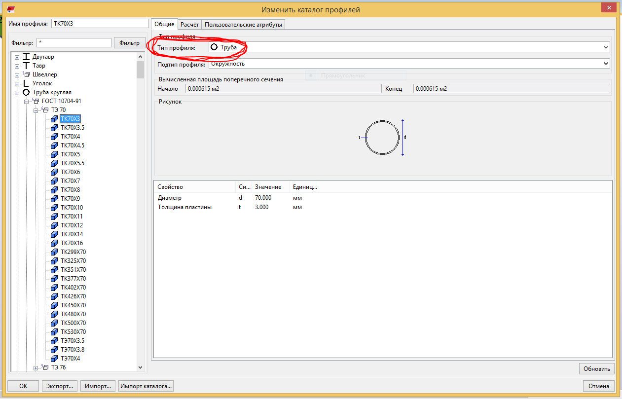
Task: Open the Пользовательские атрибуты tab
Action: [243, 24]
